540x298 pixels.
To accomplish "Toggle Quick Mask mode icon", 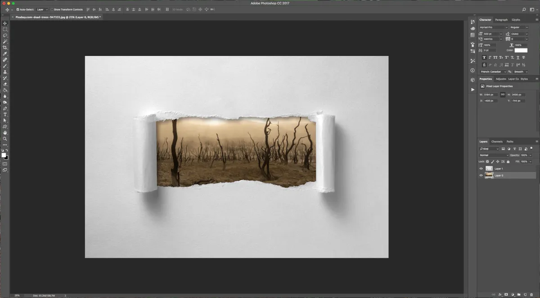I will (x=5, y=164).
